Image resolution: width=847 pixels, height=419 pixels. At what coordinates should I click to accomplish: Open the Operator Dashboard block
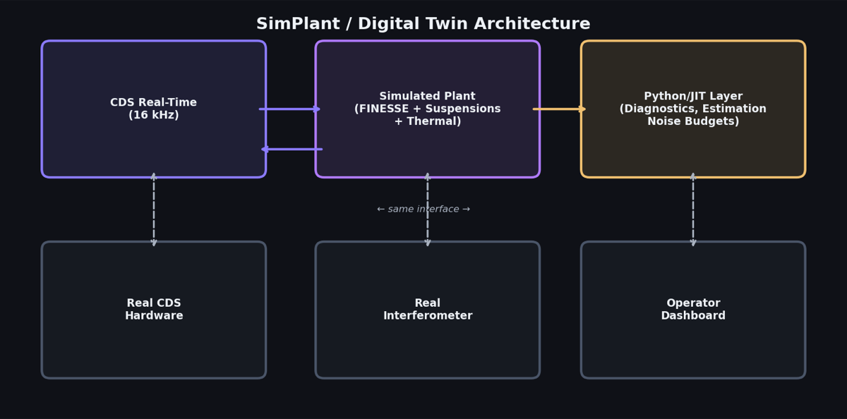click(693, 309)
